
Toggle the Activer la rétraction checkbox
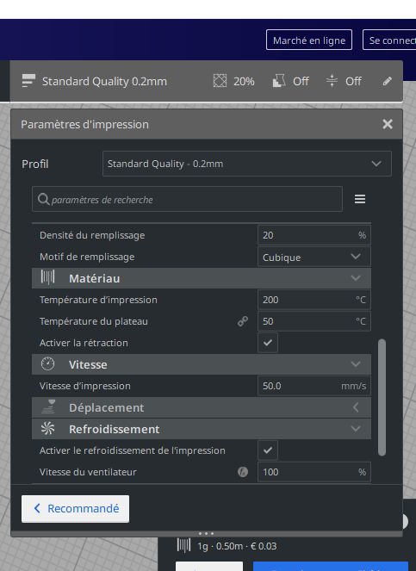pyautogui.click(x=268, y=343)
